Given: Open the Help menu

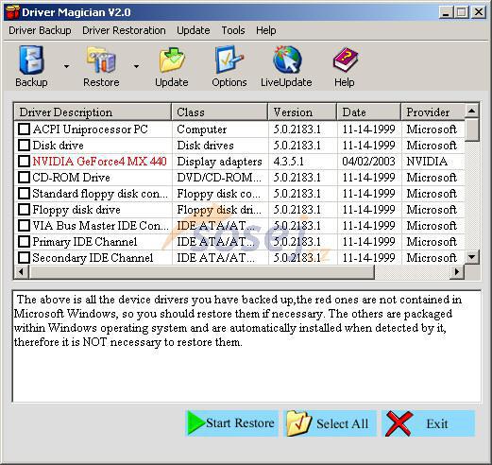Looking at the screenshot, I should tap(266, 30).
